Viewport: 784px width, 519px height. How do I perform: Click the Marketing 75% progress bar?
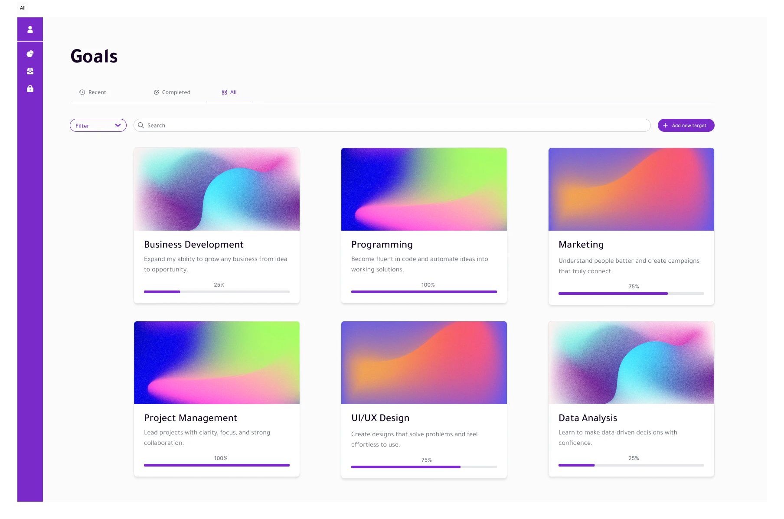pyautogui.click(x=631, y=294)
